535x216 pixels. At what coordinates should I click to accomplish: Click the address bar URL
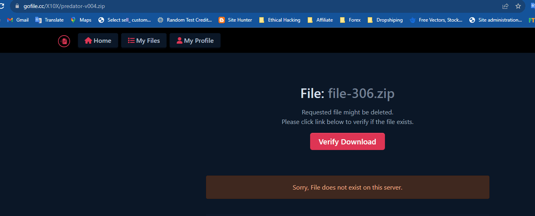64,6
